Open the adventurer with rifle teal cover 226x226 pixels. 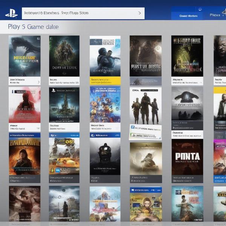point(187,203)
